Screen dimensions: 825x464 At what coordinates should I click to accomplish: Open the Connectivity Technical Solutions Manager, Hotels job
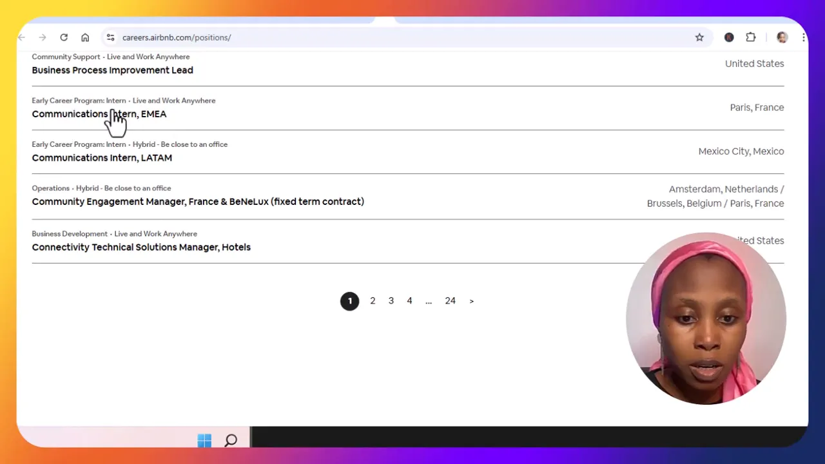coord(141,247)
